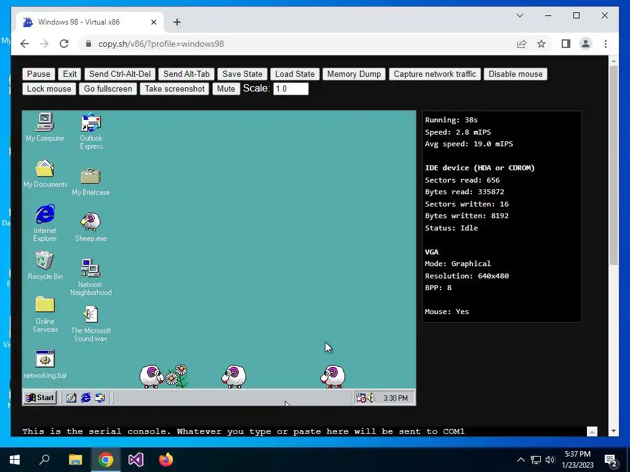Click the Windows 10 network tray icon
The width and height of the screenshot is (630, 472).
tap(536, 460)
